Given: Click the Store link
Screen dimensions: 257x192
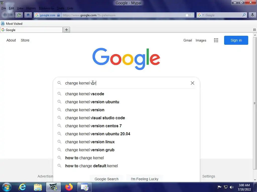Looking at the screenshot, I should coord(25,40).
